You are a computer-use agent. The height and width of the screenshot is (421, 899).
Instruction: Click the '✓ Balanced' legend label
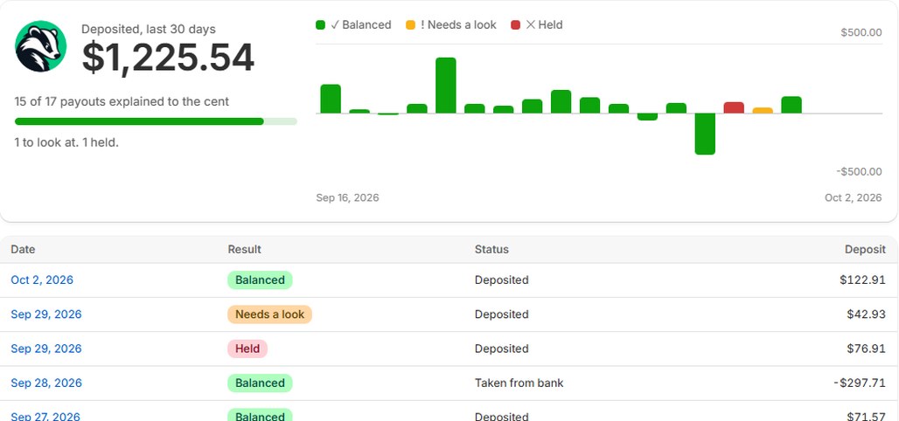361,25
